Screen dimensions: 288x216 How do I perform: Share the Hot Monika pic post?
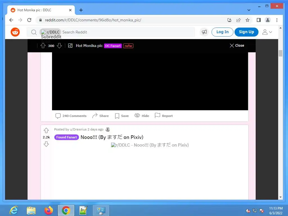(100, 116)
